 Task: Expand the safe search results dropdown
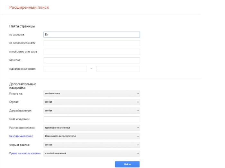coord(92,136)
